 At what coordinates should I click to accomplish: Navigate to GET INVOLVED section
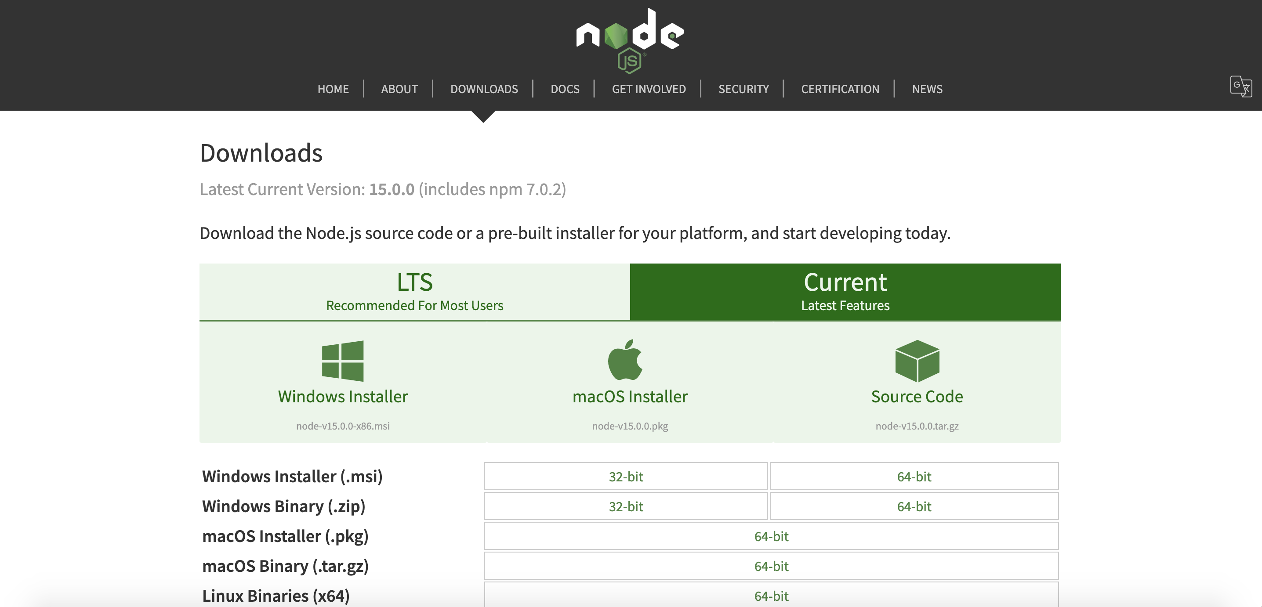coord(648,89)
